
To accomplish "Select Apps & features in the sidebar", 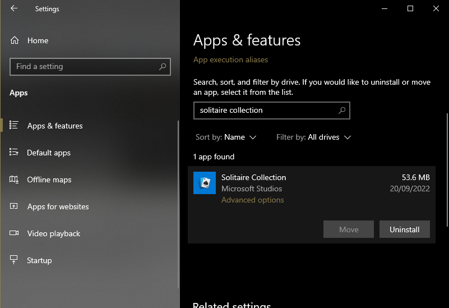I will click(55, 126).
